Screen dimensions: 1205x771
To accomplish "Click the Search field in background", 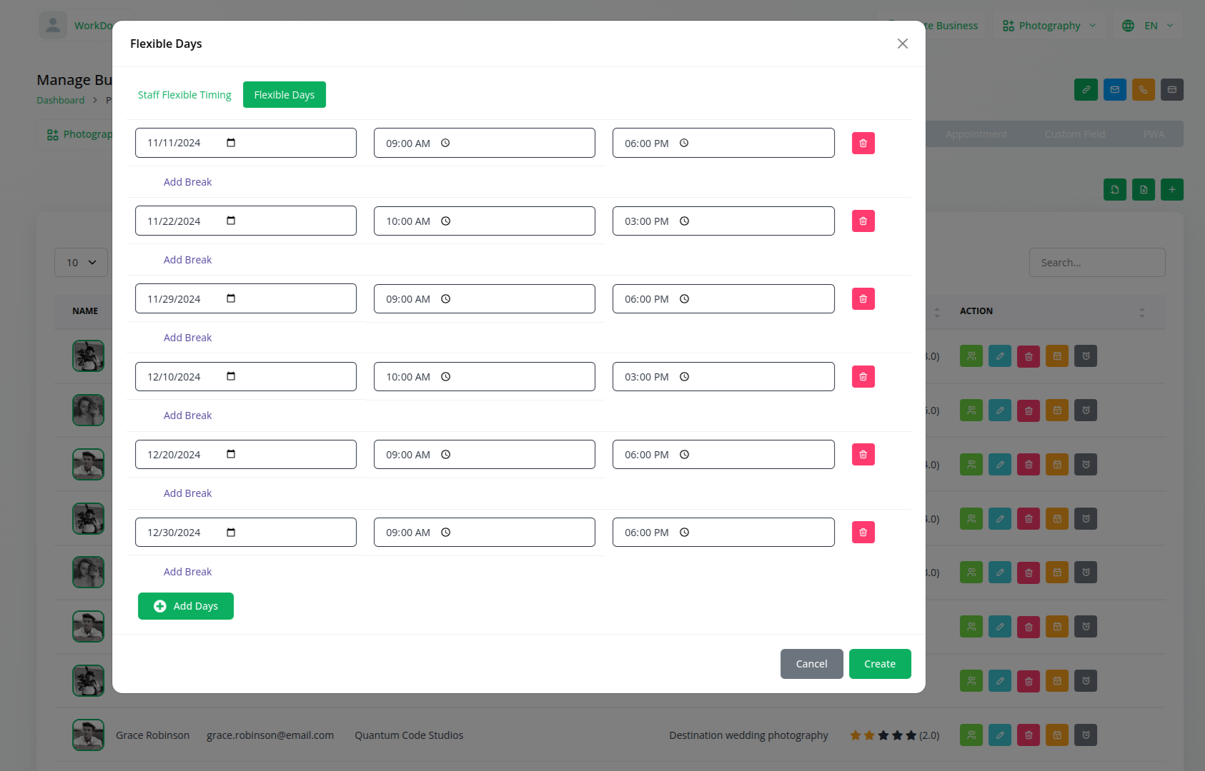I will pyautogui.click(x=1097, y=263).
